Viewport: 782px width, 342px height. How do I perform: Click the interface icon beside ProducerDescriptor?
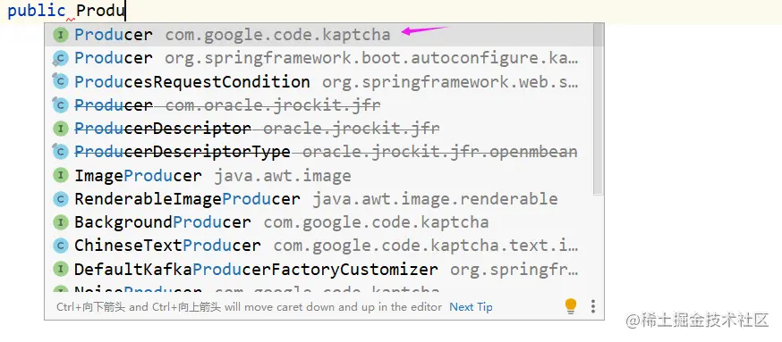point(60,129)
